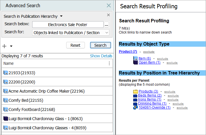This screenshot has height=135, width=206.
Task: Click the Reset button
Action: [x=75, y=45]
